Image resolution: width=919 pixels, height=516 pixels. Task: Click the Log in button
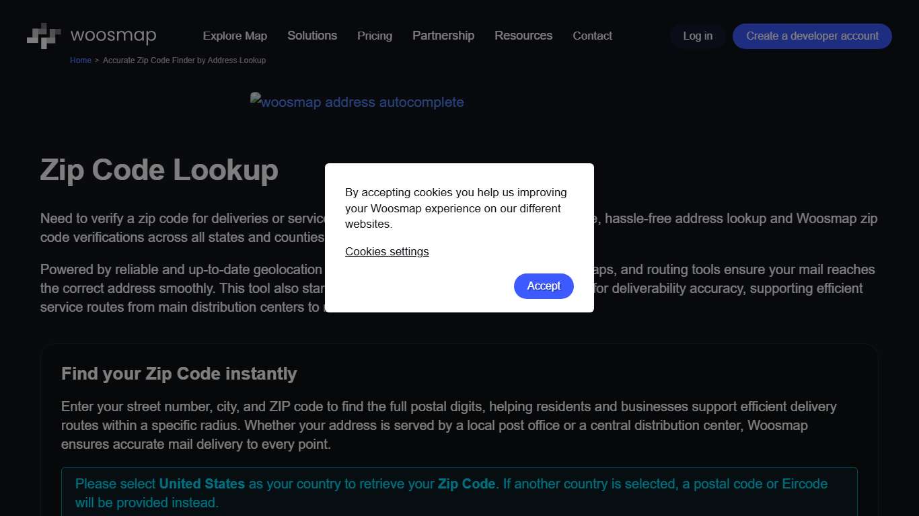tap(697, 36)
